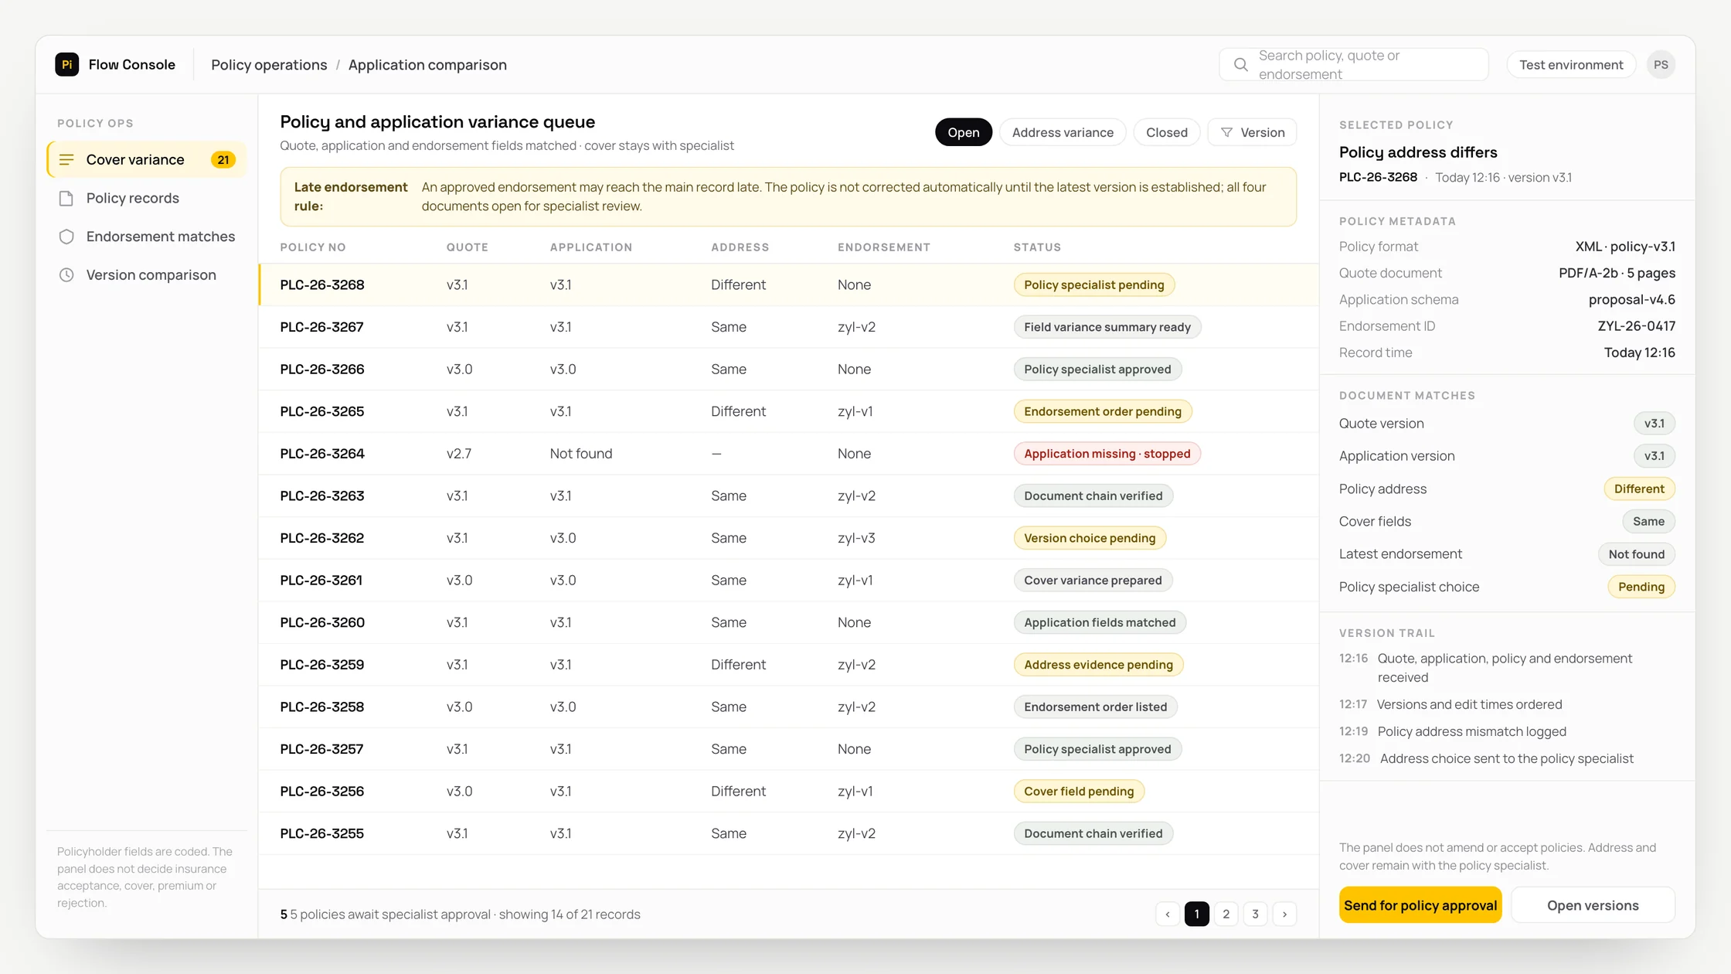Viewport: 1731px width, 974px height.
Task: Click the 21 badge on Cover variance
Action: click(223, 160)
